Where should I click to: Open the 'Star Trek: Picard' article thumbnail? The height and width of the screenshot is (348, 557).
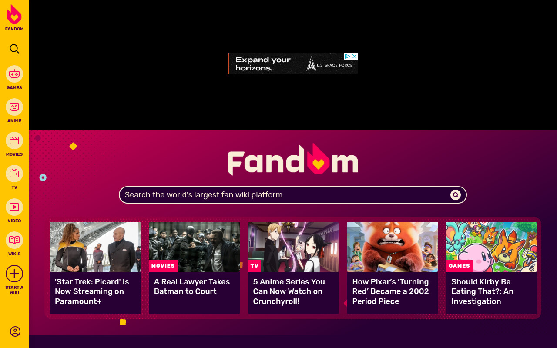[x=95, y=247]
